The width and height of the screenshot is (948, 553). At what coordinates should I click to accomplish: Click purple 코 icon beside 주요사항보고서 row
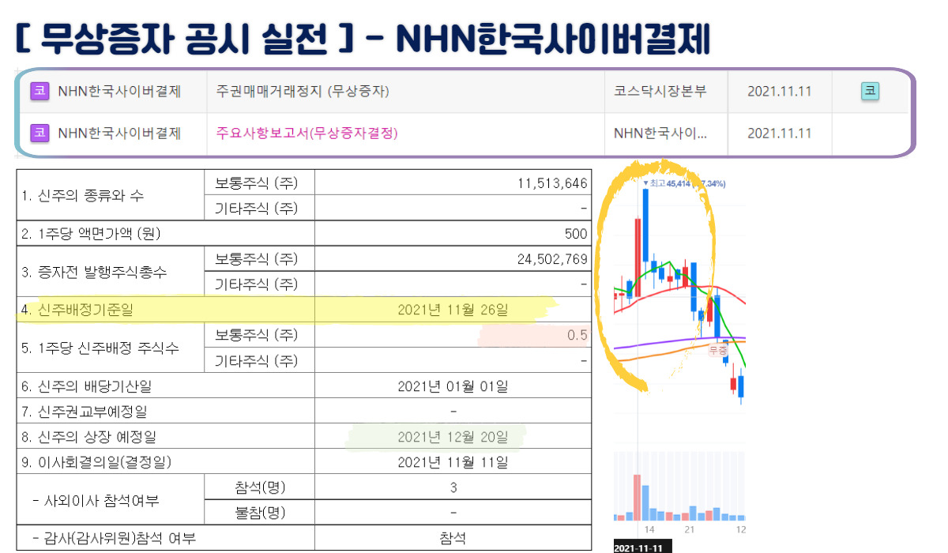tap(39, 134)
